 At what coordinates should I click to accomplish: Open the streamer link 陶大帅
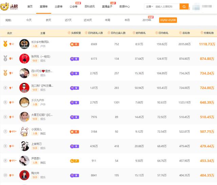pos(36,173)
